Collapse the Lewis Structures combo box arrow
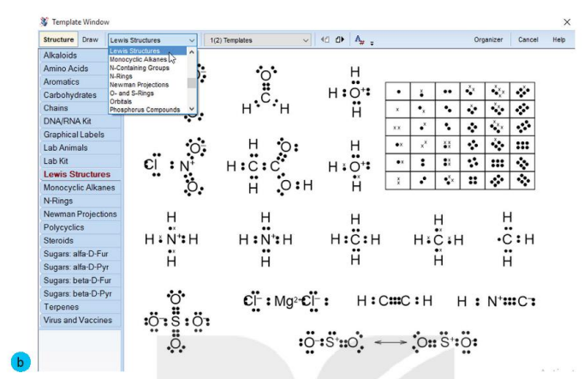 pos(192,40)
